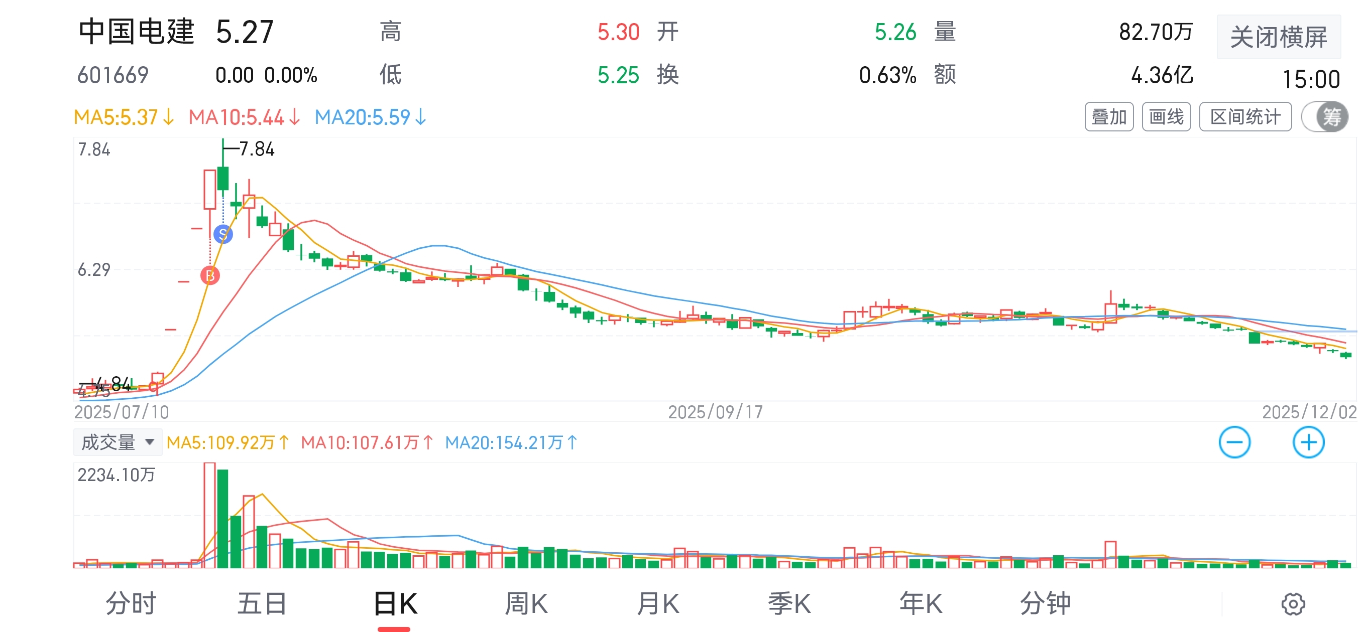Expand the 分钟 interval options
The width and height of the screenshot is (1366, 632).
point(1045,603)
